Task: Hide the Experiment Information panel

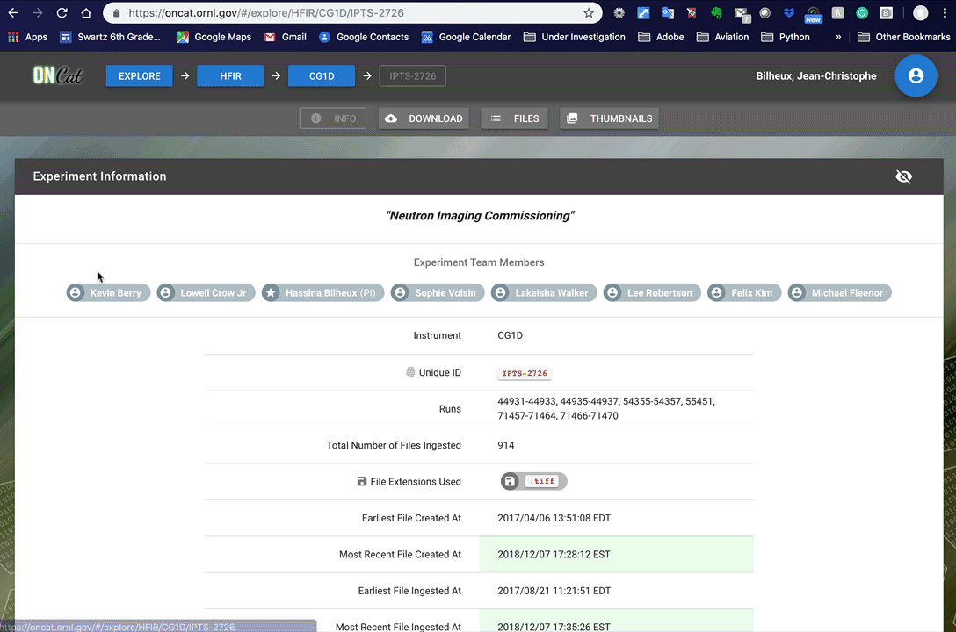Action: [903, 176]
